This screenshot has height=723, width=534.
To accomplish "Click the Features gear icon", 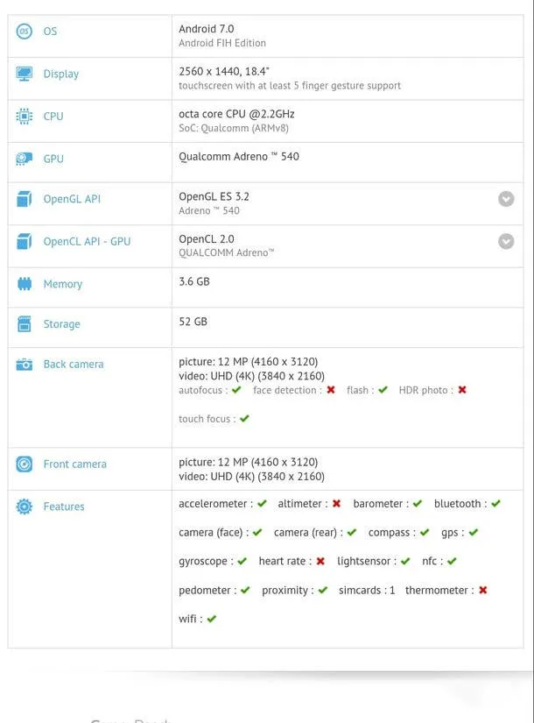I will pyautogui.click(x=25, y=507).
